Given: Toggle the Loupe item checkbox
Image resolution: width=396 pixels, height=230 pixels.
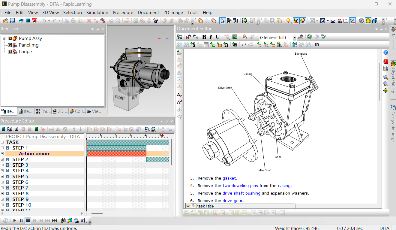Looking at the screenshot, I should [x=10, y=52].
